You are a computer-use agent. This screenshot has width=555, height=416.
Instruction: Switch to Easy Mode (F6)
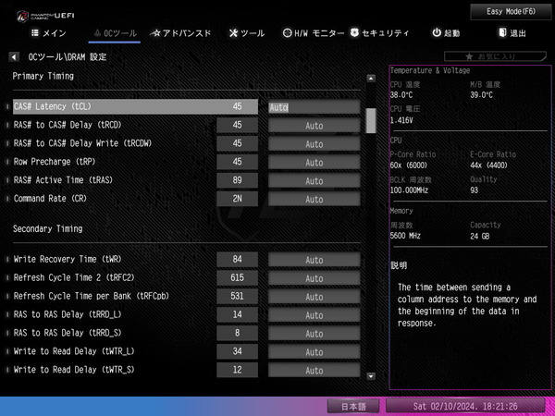click(x=512, y=11)
